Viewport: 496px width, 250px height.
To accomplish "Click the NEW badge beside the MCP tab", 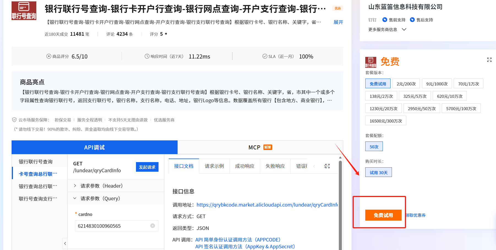I will (x=267, y=147).
